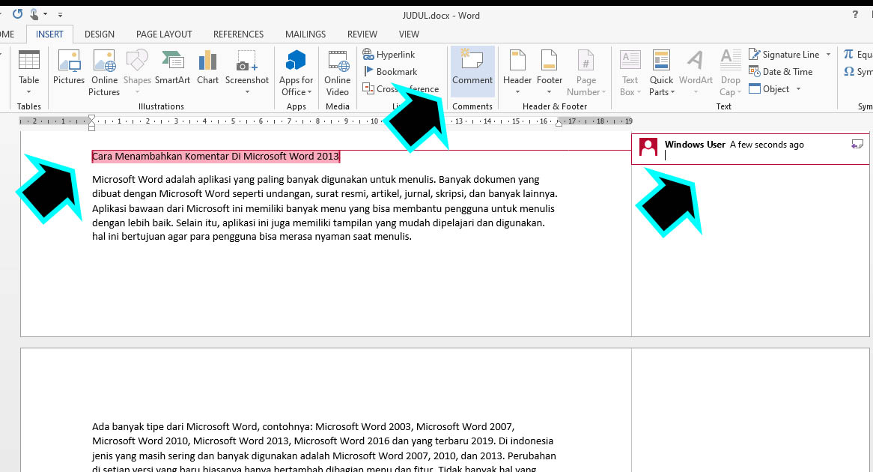Insert a Hyperlink
The height and width of the screenshot is (472, 873).
pos(389,55)
